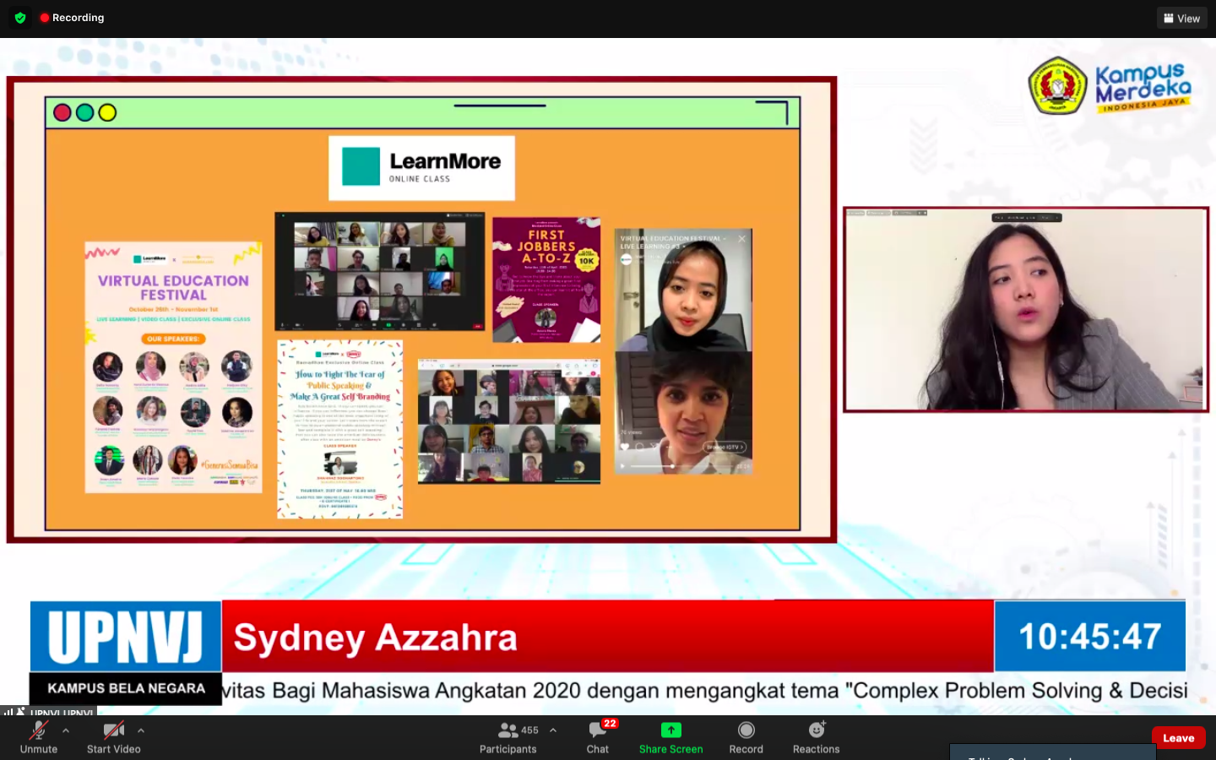Expand video options arrow beside Start Video
The width and height of the screenshot is (1216, 760).
point(141,730)
